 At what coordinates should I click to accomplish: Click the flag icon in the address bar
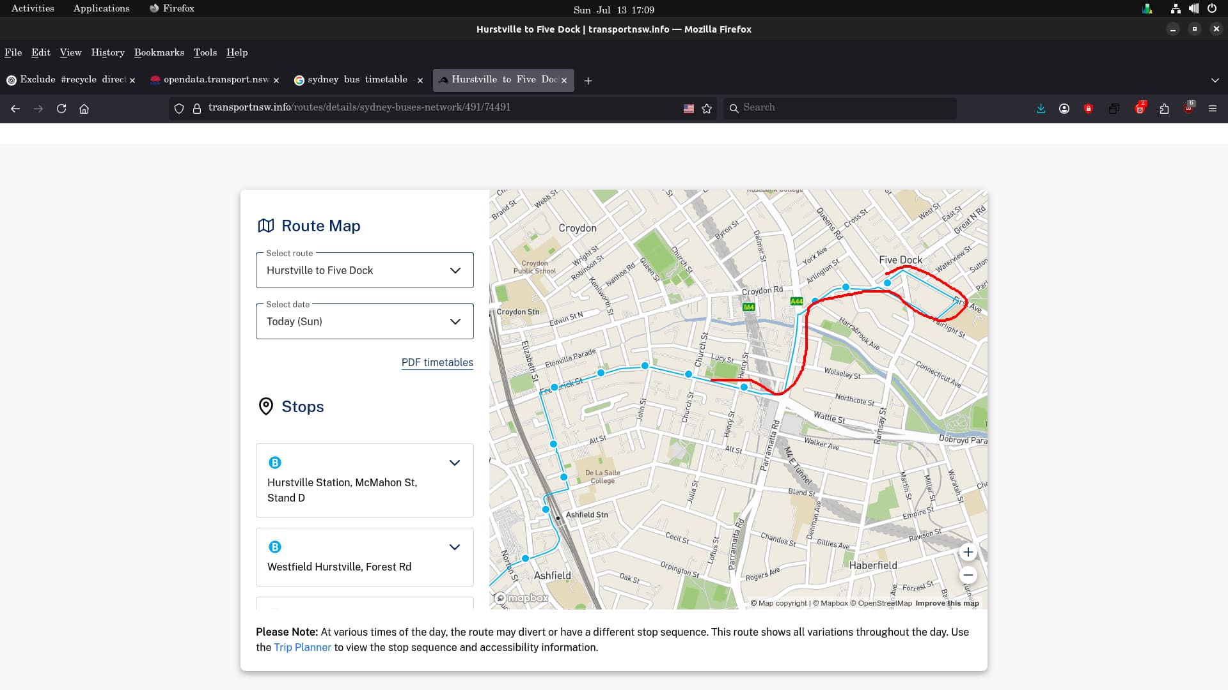point(689,109)
